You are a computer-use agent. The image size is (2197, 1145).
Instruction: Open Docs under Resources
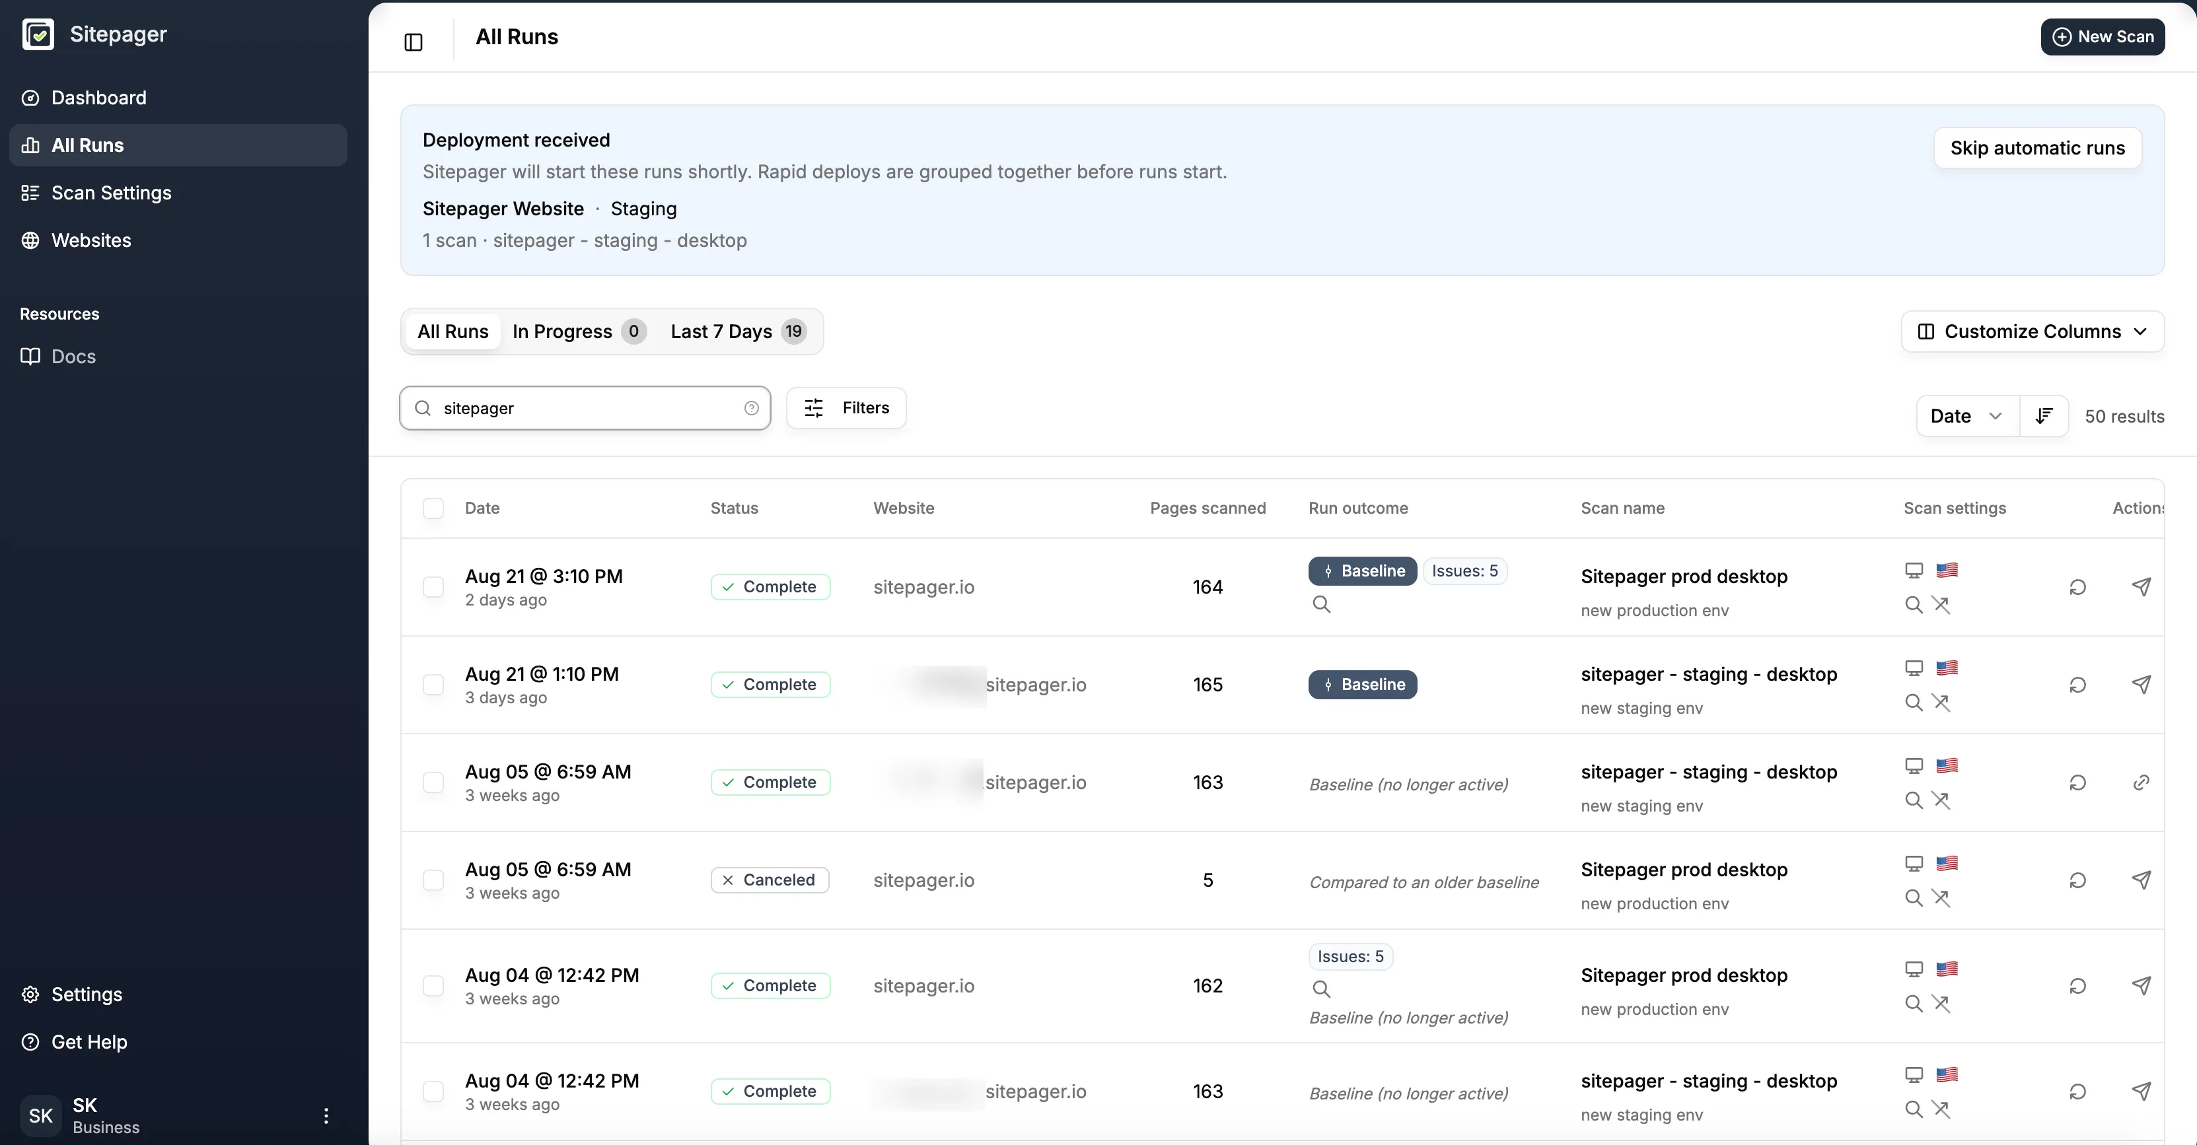(178, 357)
